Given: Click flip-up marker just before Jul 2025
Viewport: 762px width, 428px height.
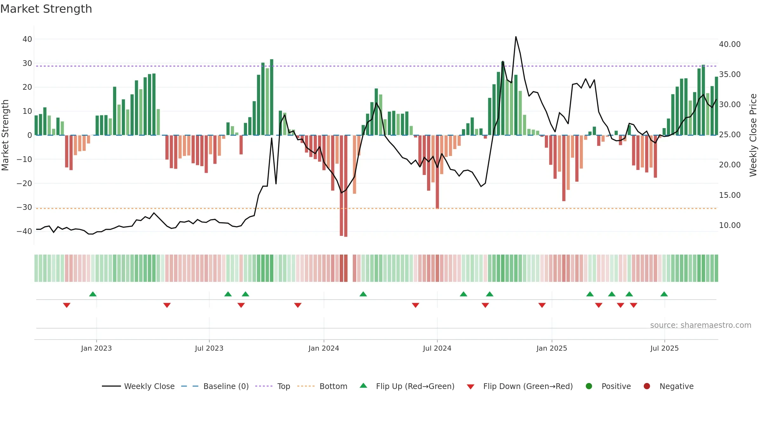Looking at the screenshot, I should (x=664, y=294).
